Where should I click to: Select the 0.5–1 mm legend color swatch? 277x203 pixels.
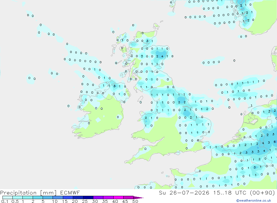pos(17,197)
